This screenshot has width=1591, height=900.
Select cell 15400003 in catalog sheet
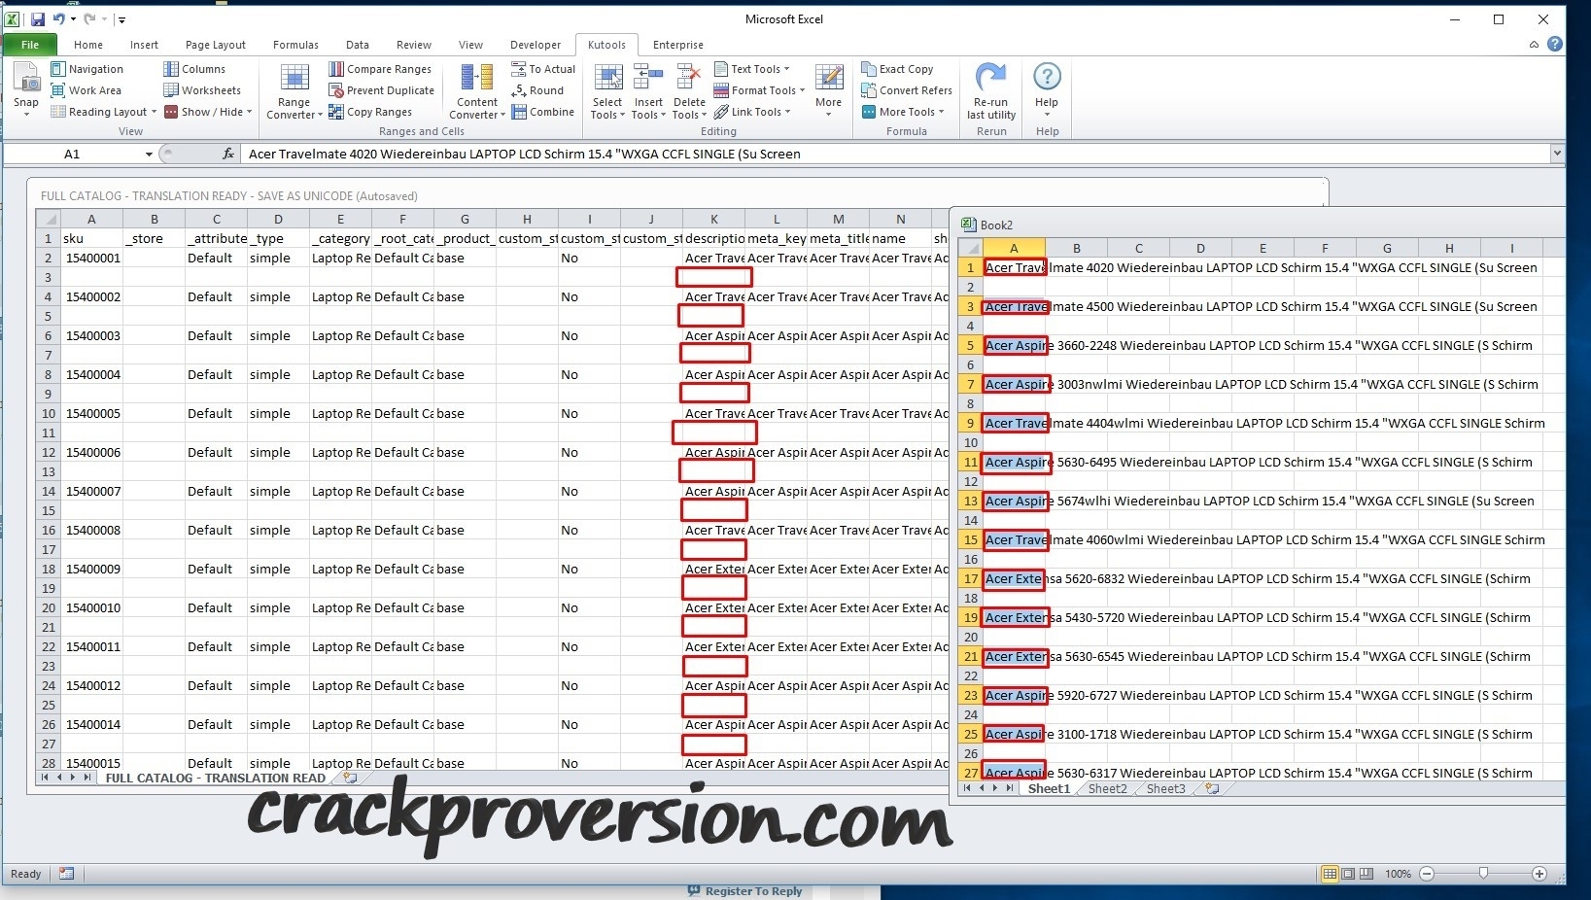93,335
